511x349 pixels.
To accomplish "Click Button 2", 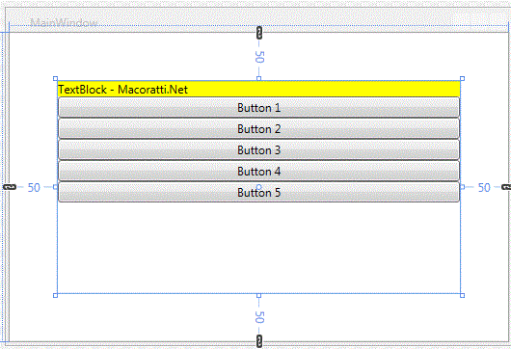I will 258,129.
